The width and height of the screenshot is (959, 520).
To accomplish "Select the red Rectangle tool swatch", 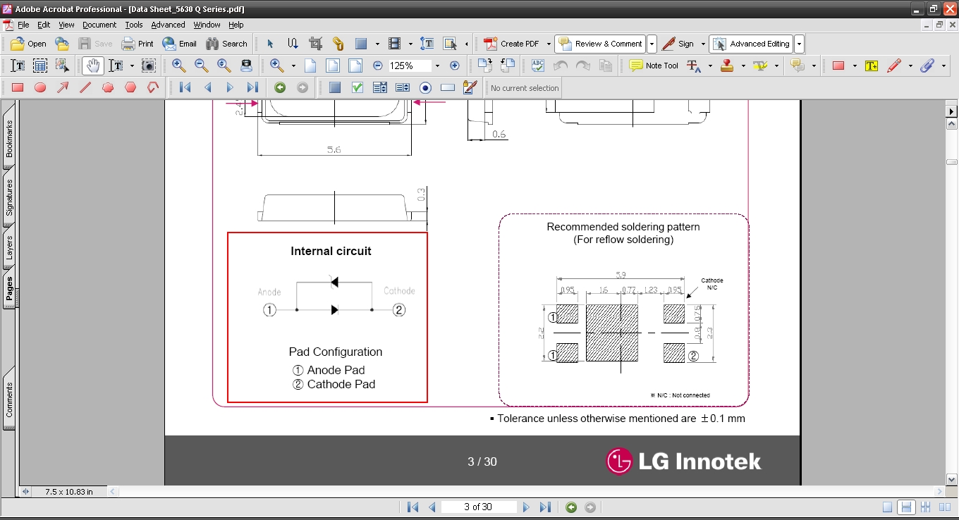I will click(x=838, y=66).
